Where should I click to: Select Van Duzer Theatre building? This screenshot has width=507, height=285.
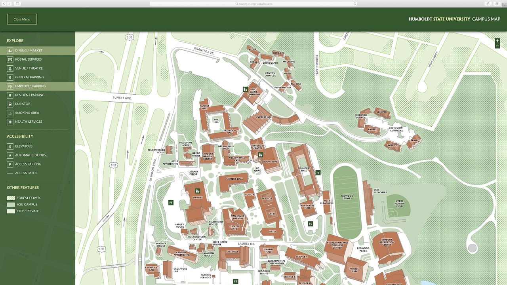point(238,217)
